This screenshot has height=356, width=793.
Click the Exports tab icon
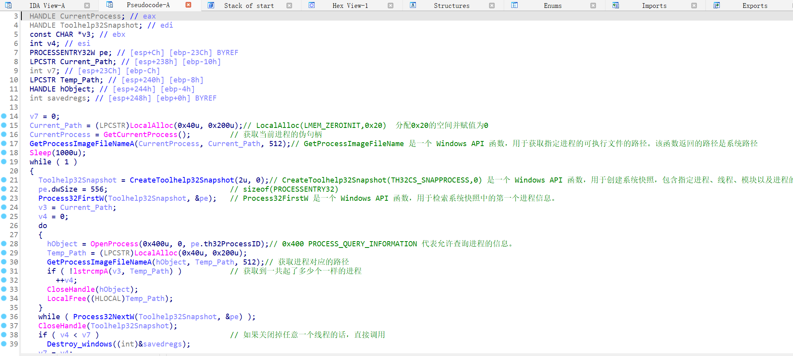tap(717, 6)
